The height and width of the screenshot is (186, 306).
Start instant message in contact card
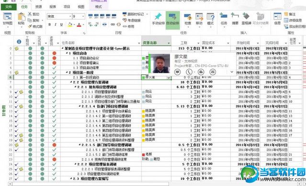[177, 72]
